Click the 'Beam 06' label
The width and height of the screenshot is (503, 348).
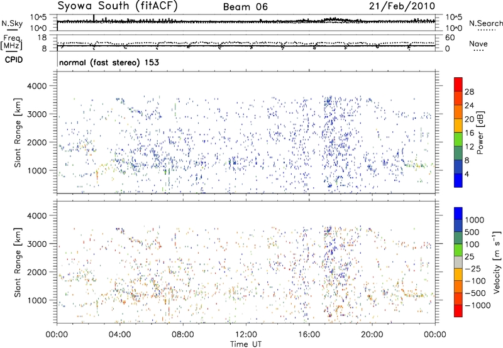[245, 7]
